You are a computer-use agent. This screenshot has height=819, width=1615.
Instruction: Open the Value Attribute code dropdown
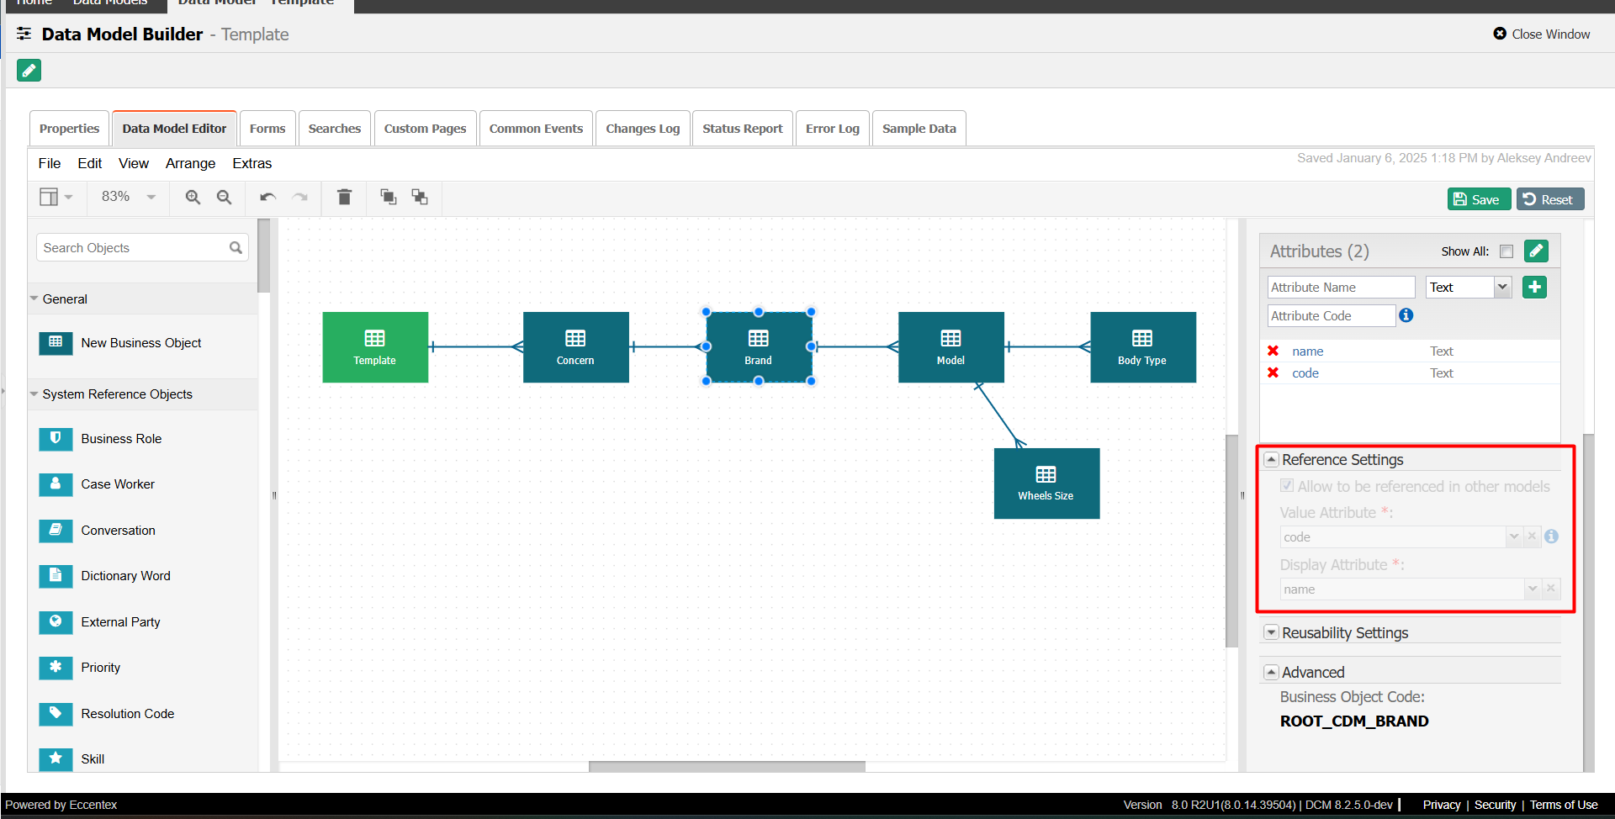tap(1514, 536)
